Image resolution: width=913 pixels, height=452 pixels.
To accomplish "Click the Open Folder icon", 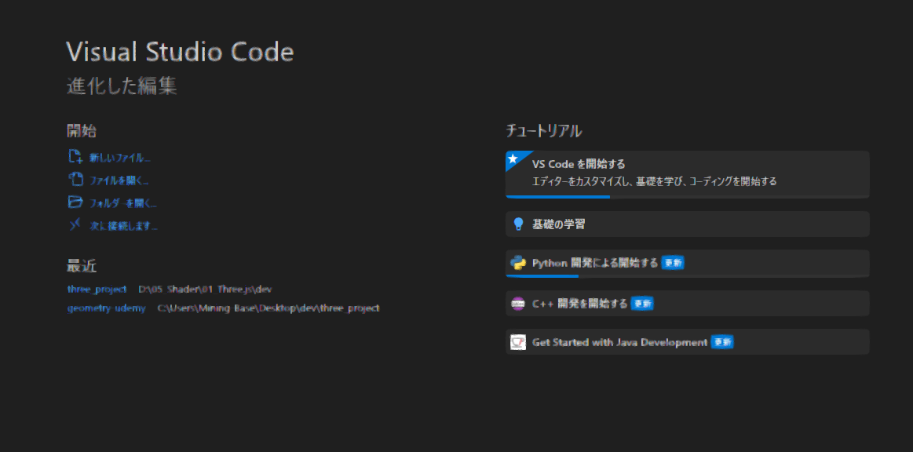I will [x=75, y=202].
